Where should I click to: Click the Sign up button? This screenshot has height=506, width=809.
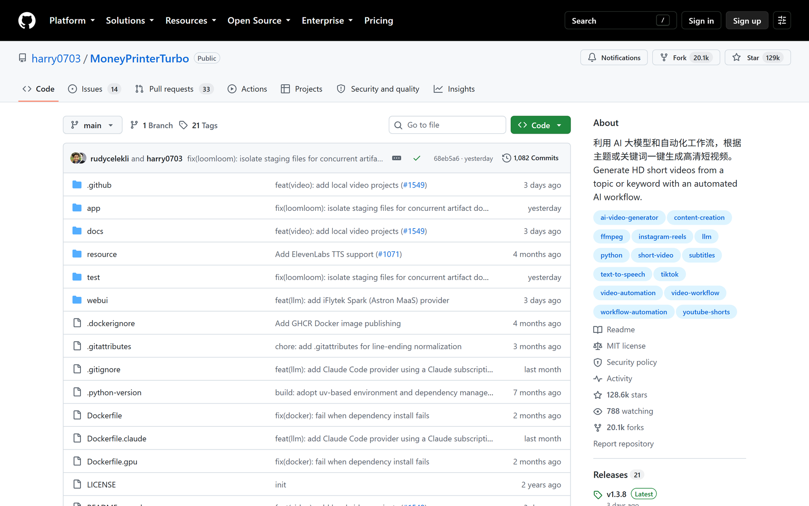click(747, 20)
